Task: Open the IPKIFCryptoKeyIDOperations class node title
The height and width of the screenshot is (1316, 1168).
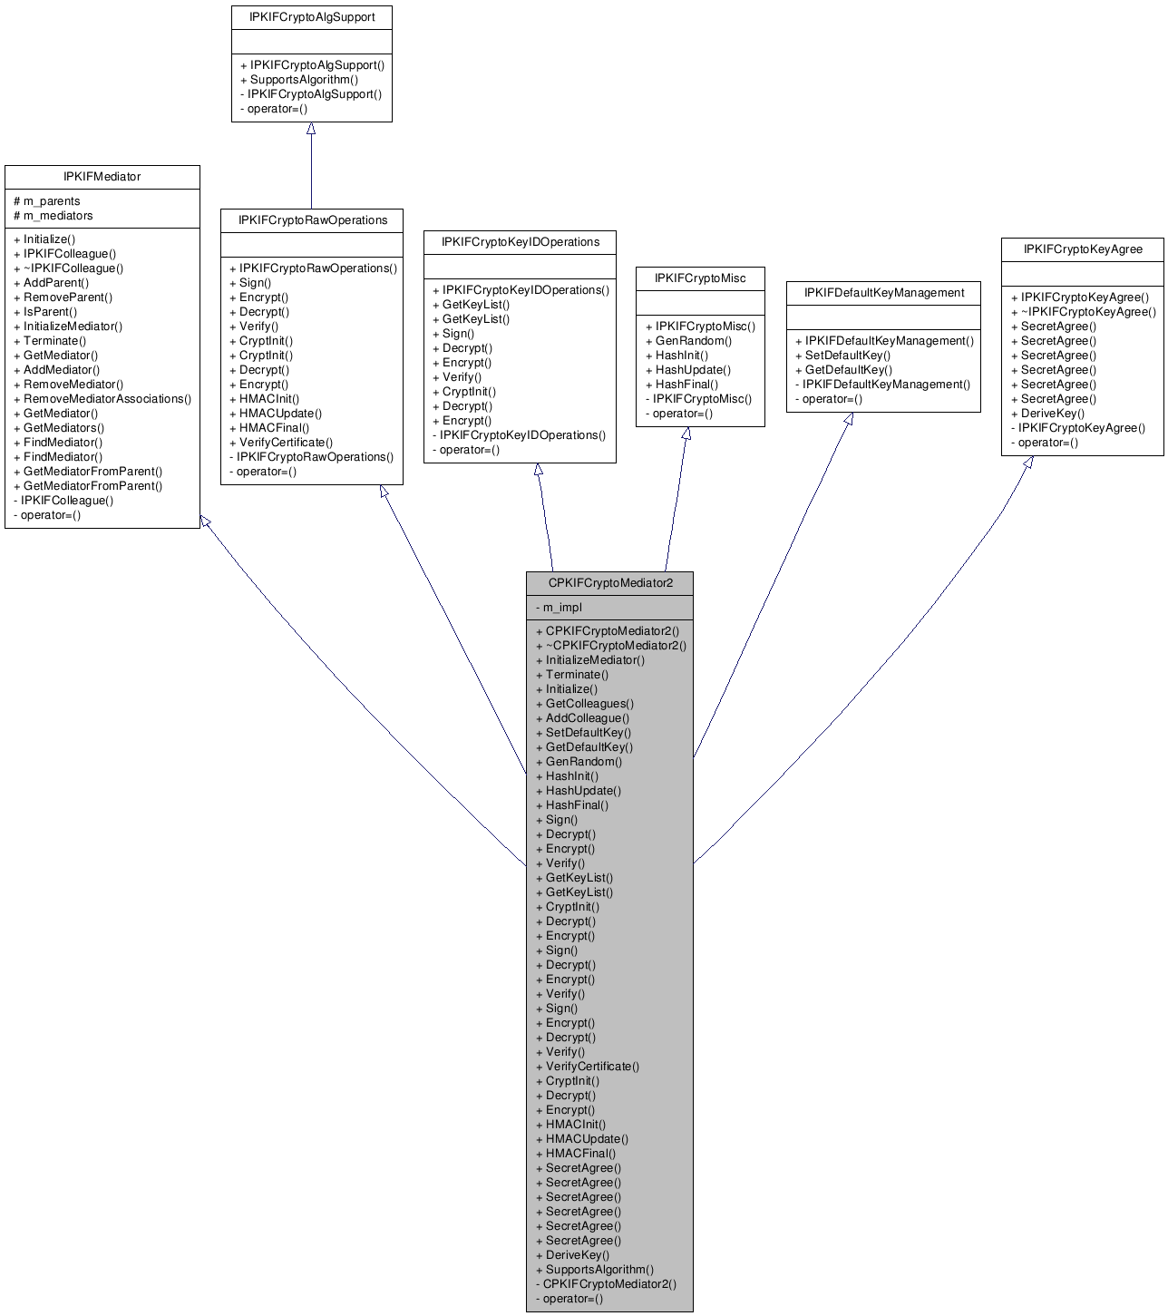Action: [521, 241]
